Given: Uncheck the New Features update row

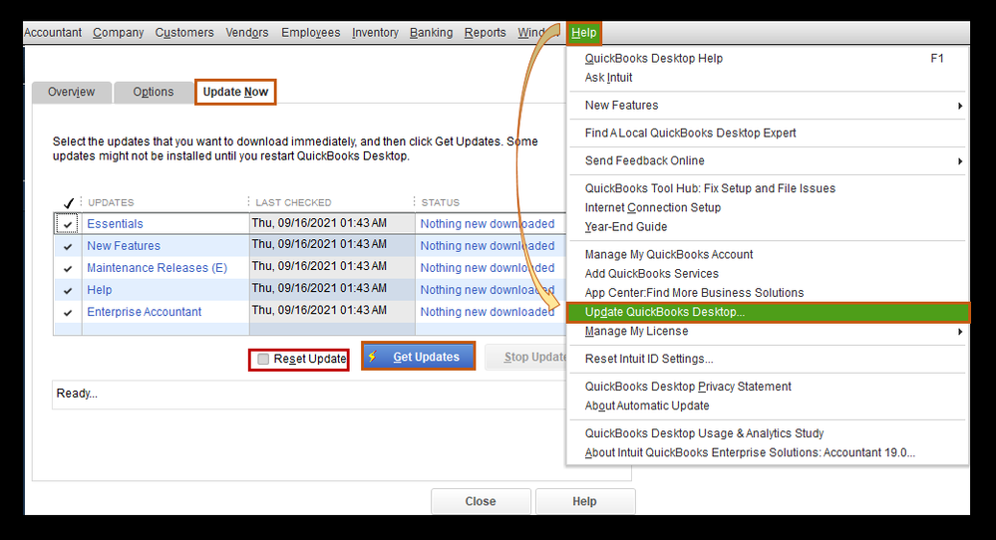Looking at the screenshot, I should [68, 246].
